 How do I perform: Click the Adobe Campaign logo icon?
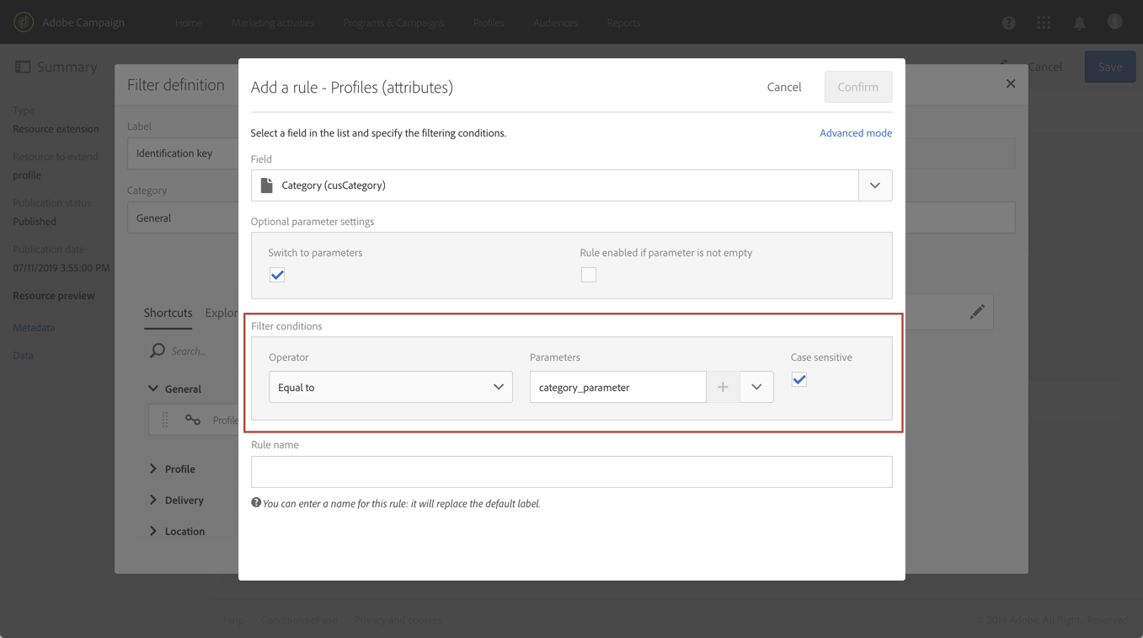24,22
